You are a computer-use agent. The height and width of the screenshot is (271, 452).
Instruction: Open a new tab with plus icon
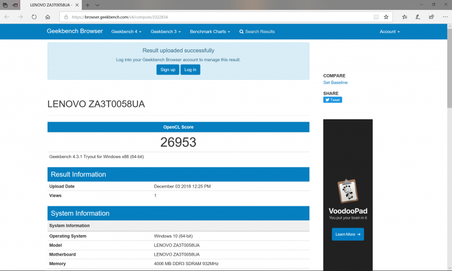pos(87,5)
